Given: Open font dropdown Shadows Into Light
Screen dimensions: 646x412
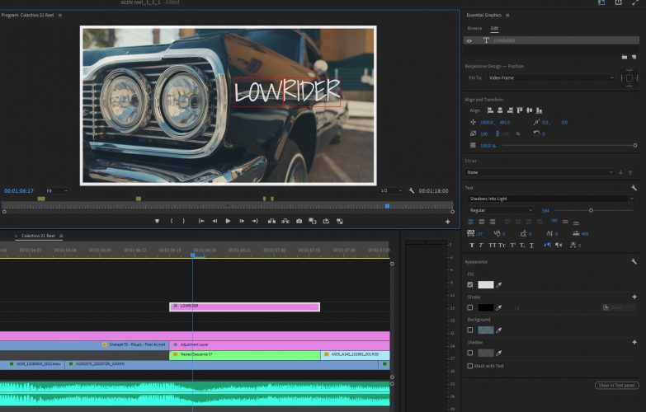Looking at the screenshot, I should pyautogui.click(x=551, y=199).
